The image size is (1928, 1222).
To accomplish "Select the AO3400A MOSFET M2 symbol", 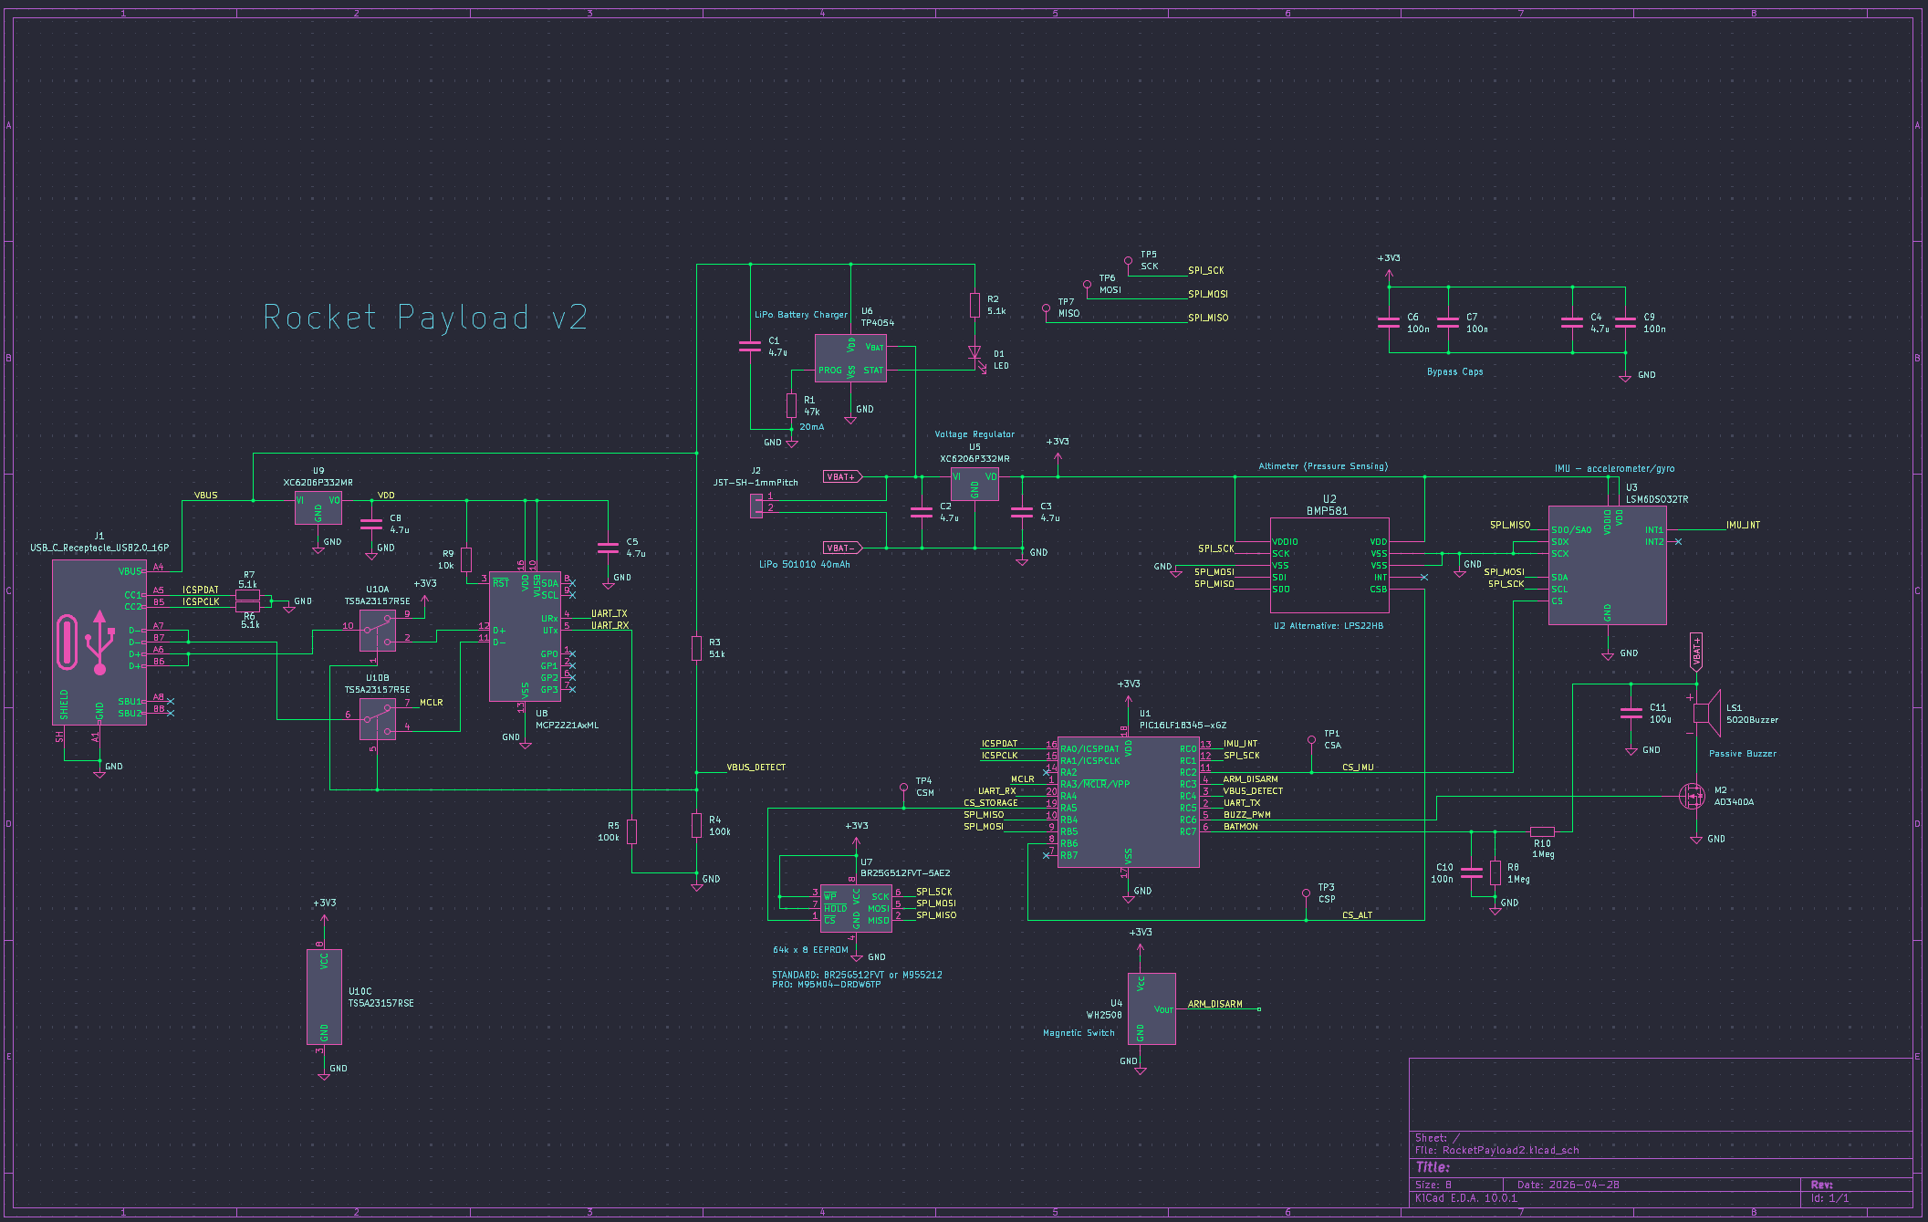I will click(x=1693, y=796).
